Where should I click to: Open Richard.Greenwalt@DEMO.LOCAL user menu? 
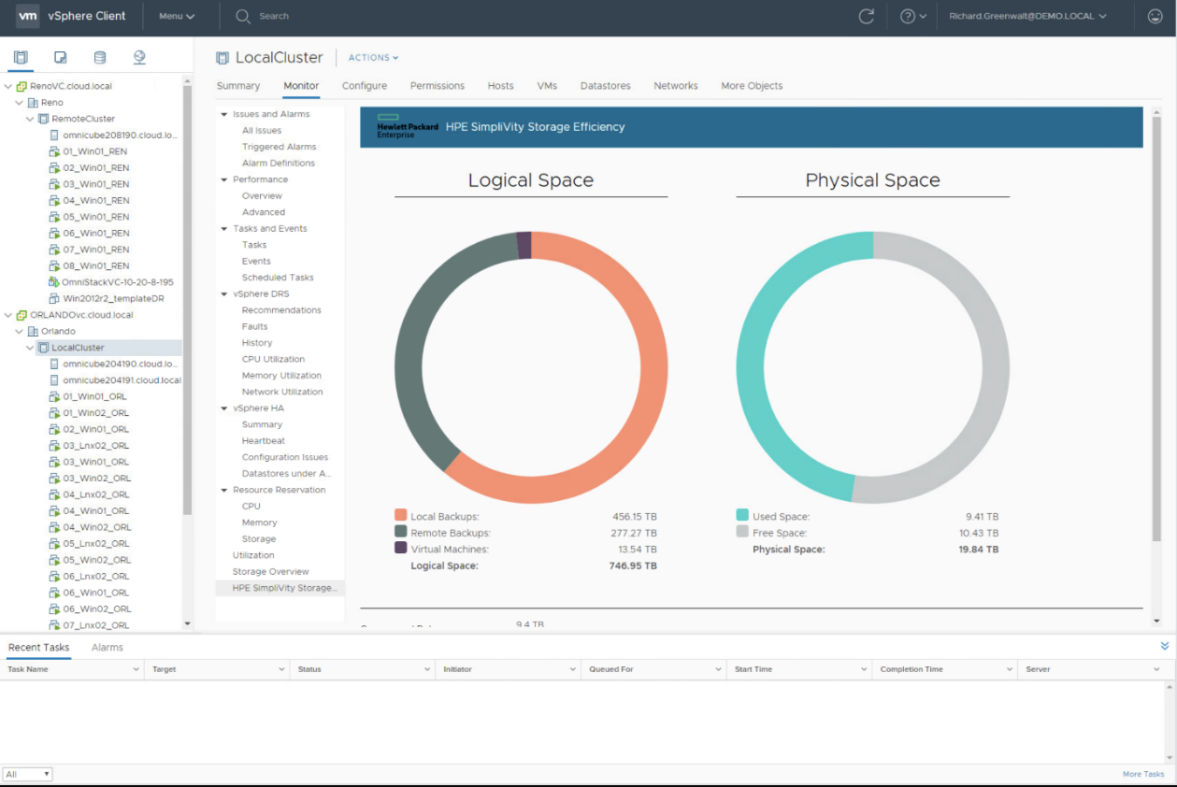[1027, 16]
